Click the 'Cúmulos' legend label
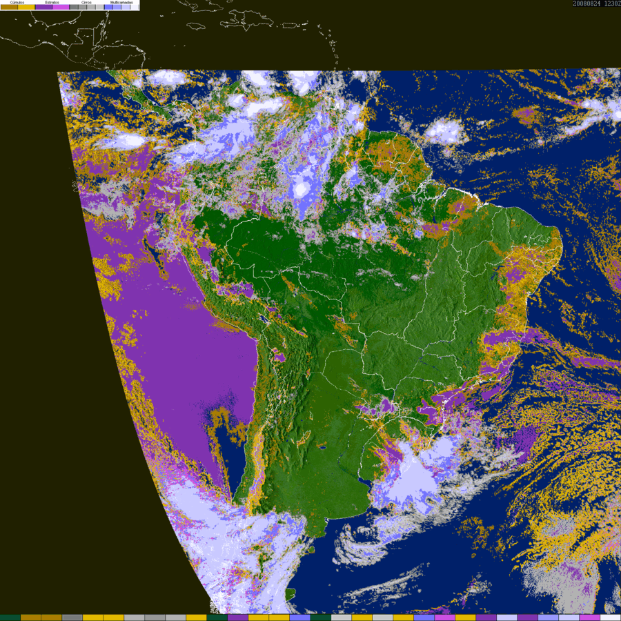The width and height of the screenshot is (621, 621). (x=17, y=2)
